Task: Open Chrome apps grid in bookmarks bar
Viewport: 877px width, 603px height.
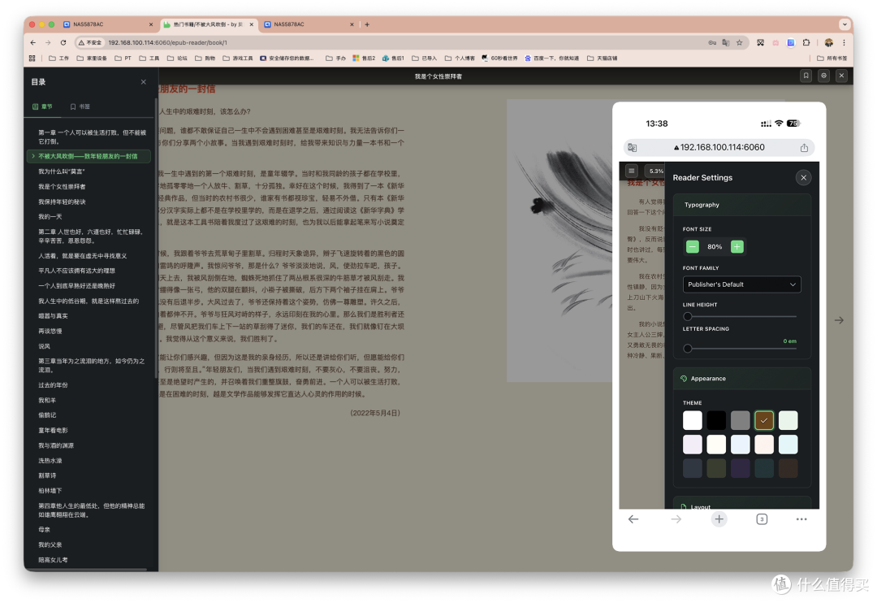Action: pos(32,59)
